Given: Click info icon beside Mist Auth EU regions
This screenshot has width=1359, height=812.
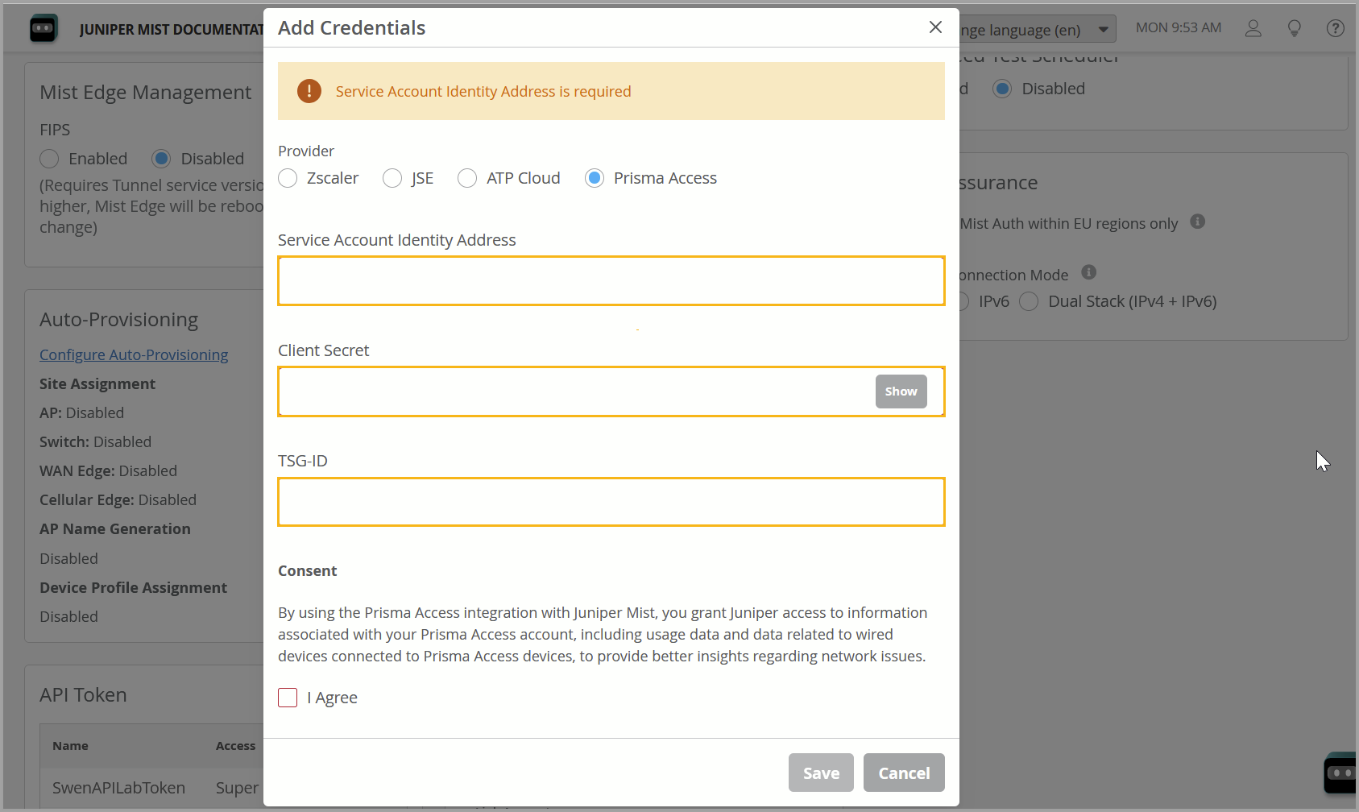Looking at the screenshot, I should coord(1197,222).
